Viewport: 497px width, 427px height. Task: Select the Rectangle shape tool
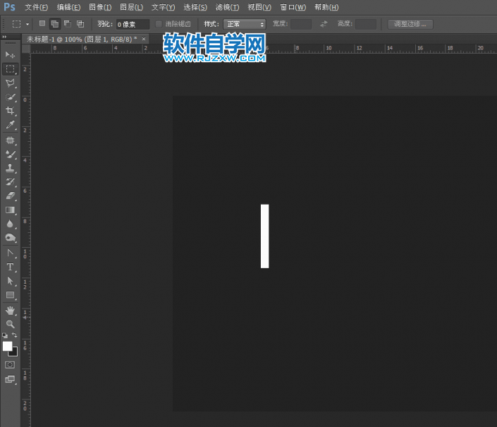[x=10, y=295]
